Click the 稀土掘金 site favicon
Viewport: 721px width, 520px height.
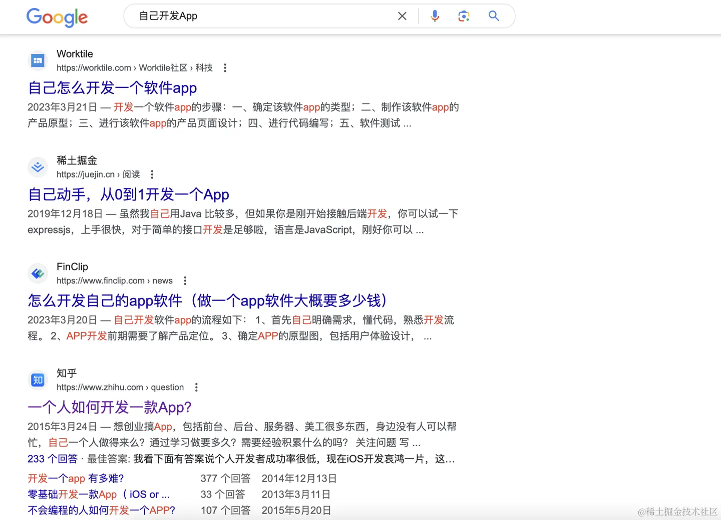coord(38,167)
